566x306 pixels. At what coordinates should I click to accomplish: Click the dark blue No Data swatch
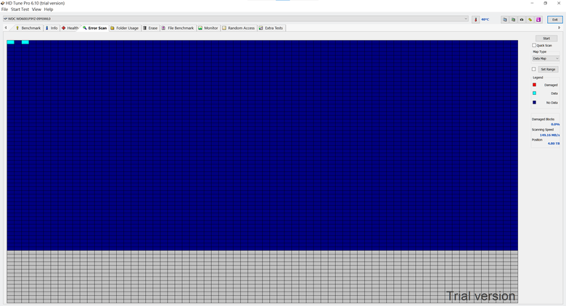(x=534, y=102)
